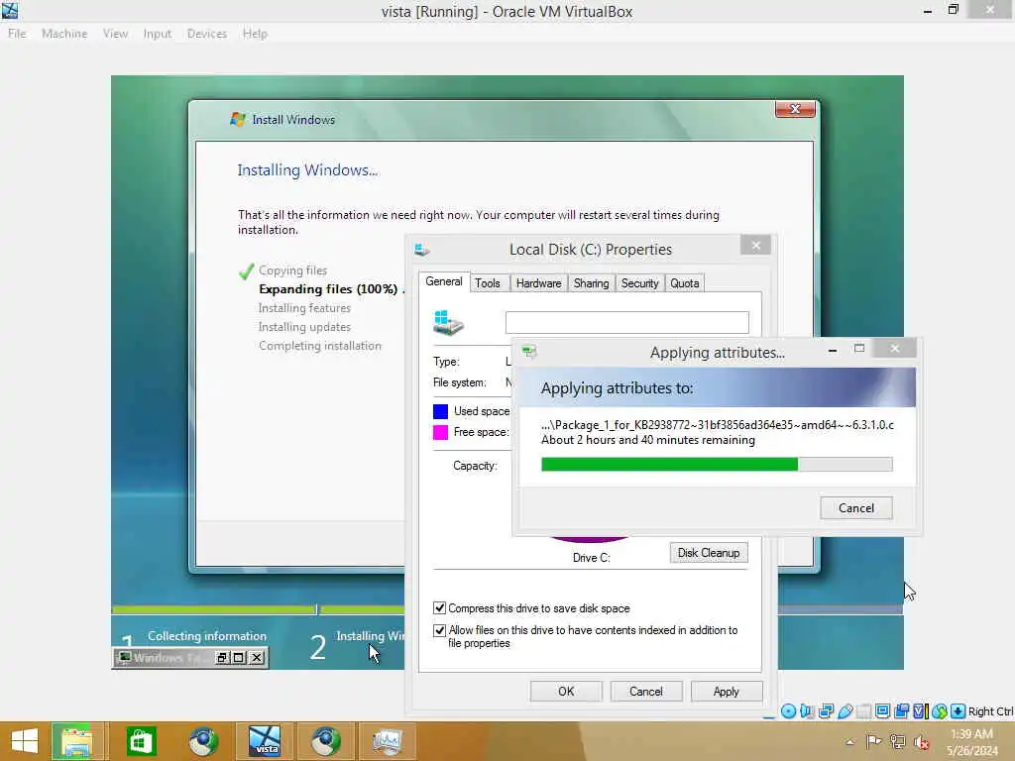Click the drive icon in Local Disk Properties
This screenshot has height=761, width=1015.
pyautogui.click(x=448, y=322)
